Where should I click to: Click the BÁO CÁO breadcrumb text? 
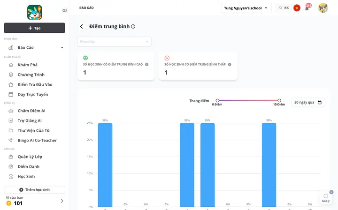point(86,8)
